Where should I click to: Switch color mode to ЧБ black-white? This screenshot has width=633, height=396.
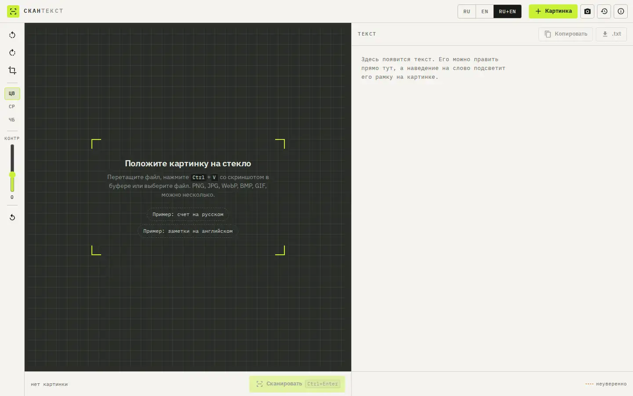click(12, 120)
